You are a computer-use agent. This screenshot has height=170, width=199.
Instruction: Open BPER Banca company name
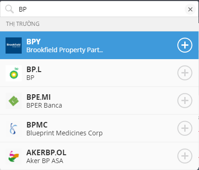coord(44,105)
